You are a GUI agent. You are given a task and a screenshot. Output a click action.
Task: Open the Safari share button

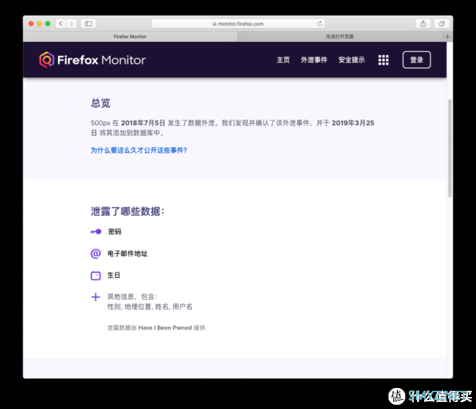(423, 24)
